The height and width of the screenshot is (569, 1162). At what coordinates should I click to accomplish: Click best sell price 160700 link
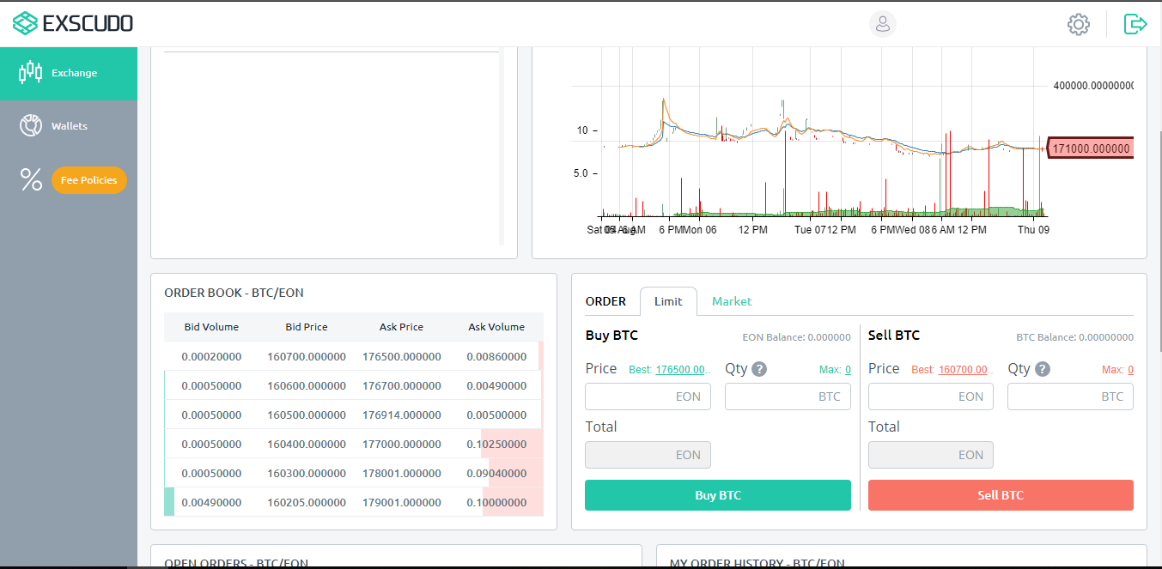tap(965, 370)
